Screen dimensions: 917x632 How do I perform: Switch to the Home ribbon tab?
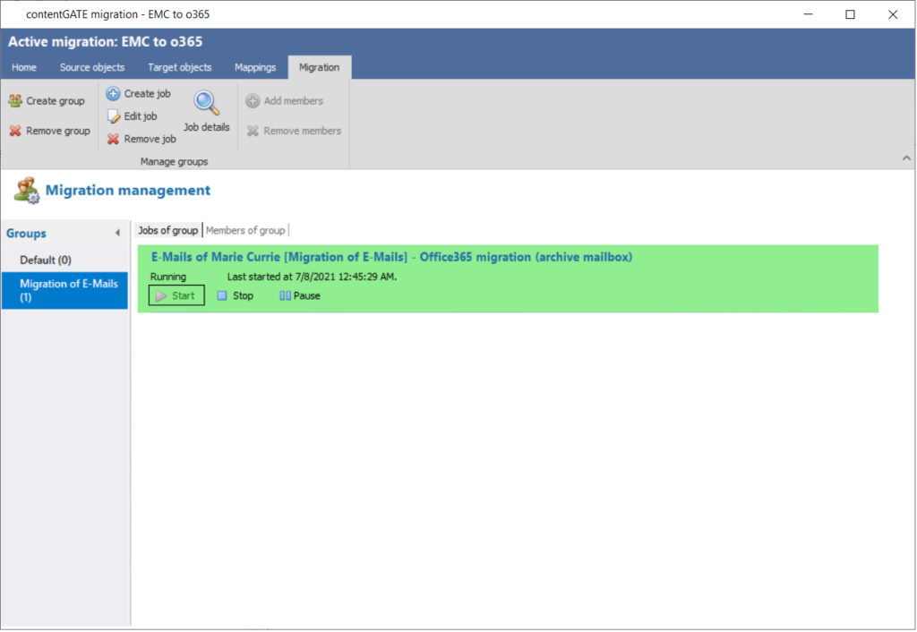[24, 67]
